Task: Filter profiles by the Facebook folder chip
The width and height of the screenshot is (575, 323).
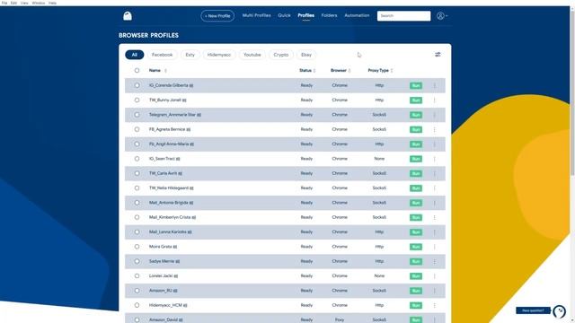Action: tap(162, 55)
